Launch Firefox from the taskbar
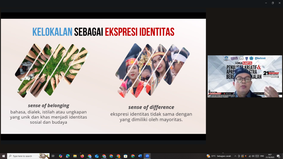This screenshot has width=283, height=159. tap(82, 156)
